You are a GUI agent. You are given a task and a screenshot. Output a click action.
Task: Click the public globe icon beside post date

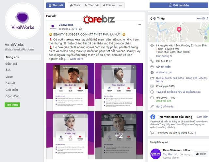click(x=80, y=29)
